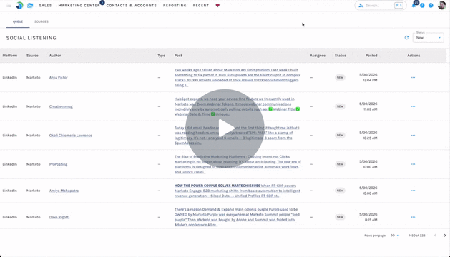Image resolution: width=450 pixels, height=257 pixels.
Task: Click the Author column header
Action: point(55,56)
